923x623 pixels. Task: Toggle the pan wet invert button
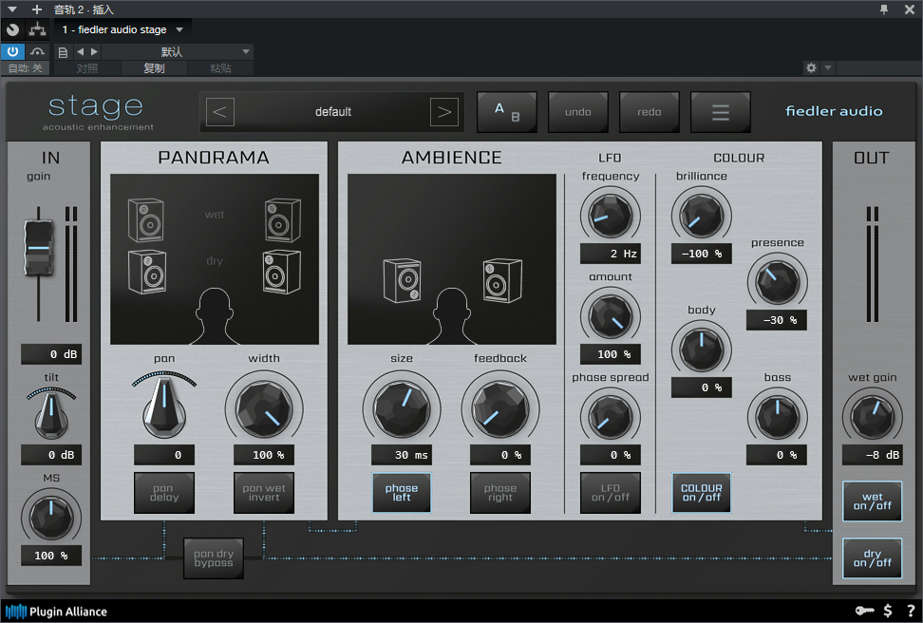(x=264, y=493)
